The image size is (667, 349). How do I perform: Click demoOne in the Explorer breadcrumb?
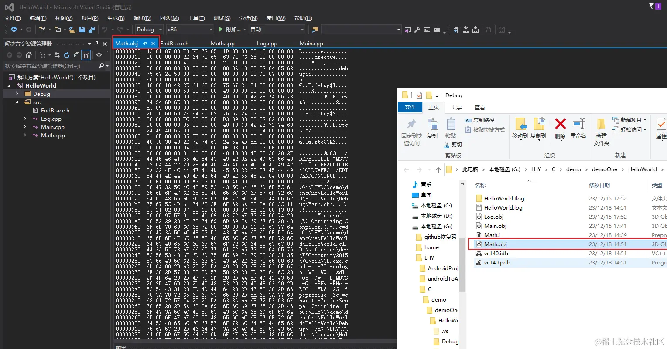pos(605,169)
